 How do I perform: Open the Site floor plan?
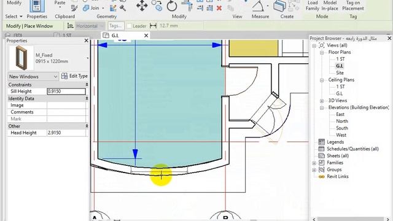pos(340,73)
